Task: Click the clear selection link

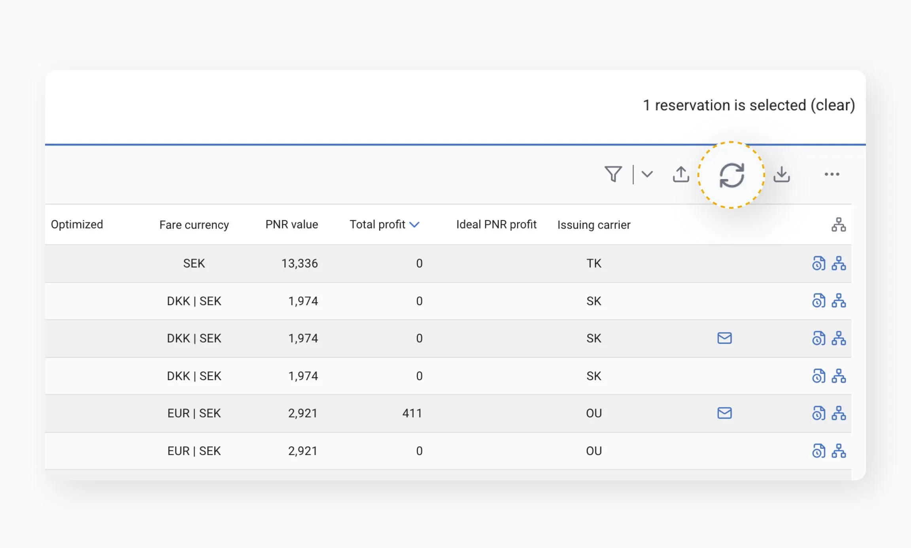Action: tap(833, 105)
